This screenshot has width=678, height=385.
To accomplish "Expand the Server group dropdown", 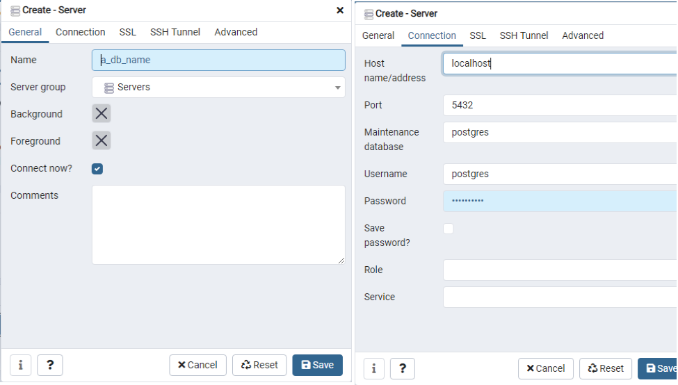I will point(338,88).
